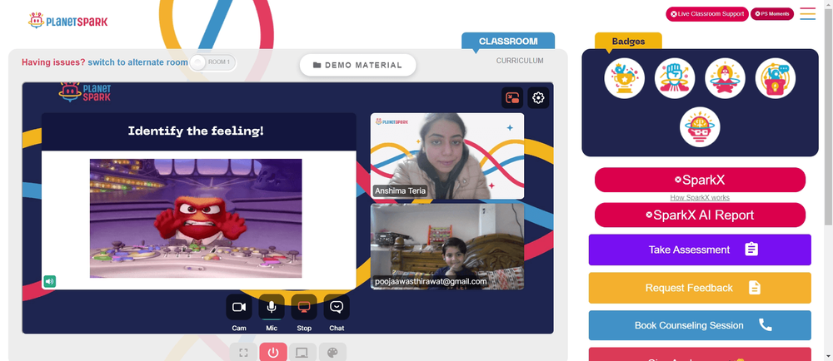Click the green speaker sound icon
Screen dimensions: 833x361
click(x=49, y=281)
